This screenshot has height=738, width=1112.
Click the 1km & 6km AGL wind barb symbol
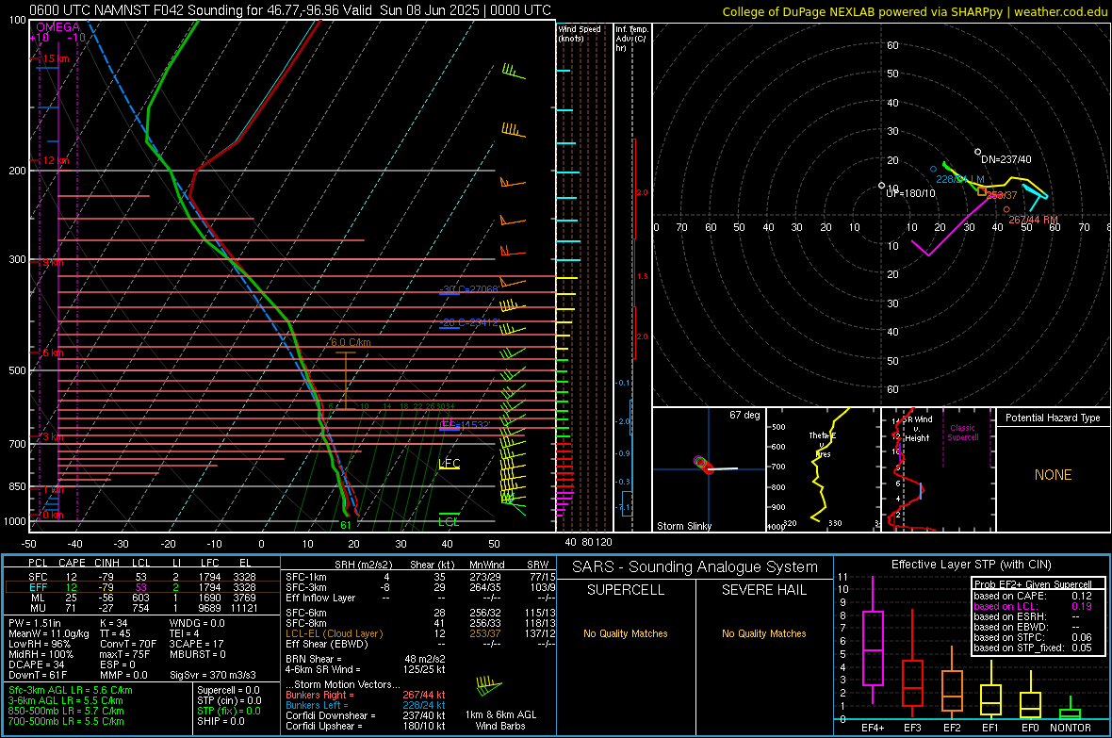489,686
